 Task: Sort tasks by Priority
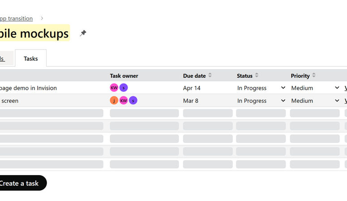pyautogui.click(x=313, y=75)
